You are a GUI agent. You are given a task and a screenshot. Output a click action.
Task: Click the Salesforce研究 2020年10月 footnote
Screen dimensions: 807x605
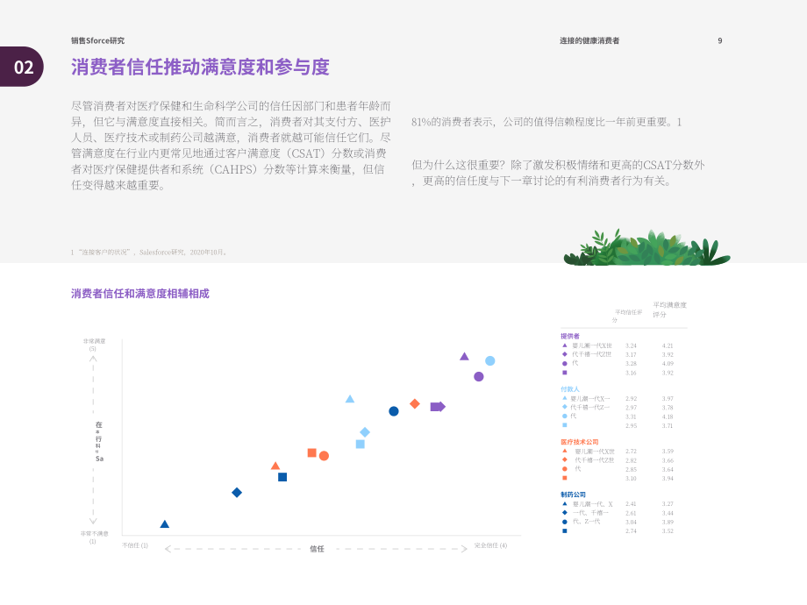click(149, 253)
